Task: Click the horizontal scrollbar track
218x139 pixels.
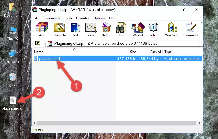Action: (116, 123)
